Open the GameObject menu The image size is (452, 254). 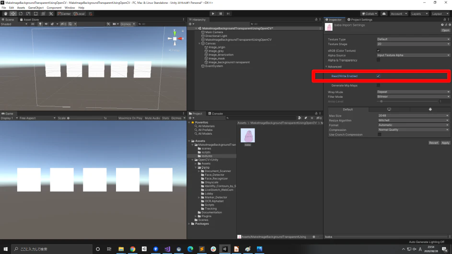36,8
